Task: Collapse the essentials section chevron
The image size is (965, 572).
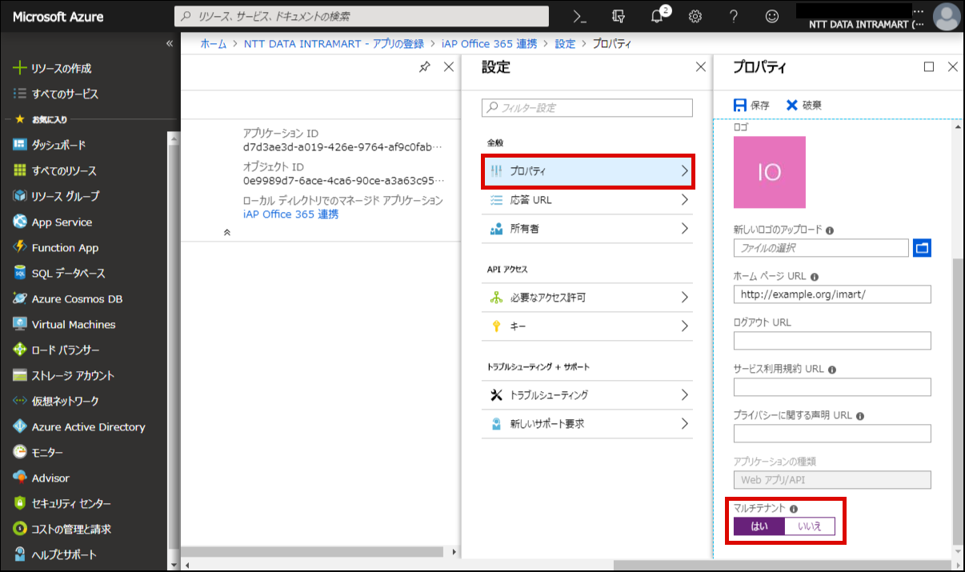Action: click(x=227, y=232)
